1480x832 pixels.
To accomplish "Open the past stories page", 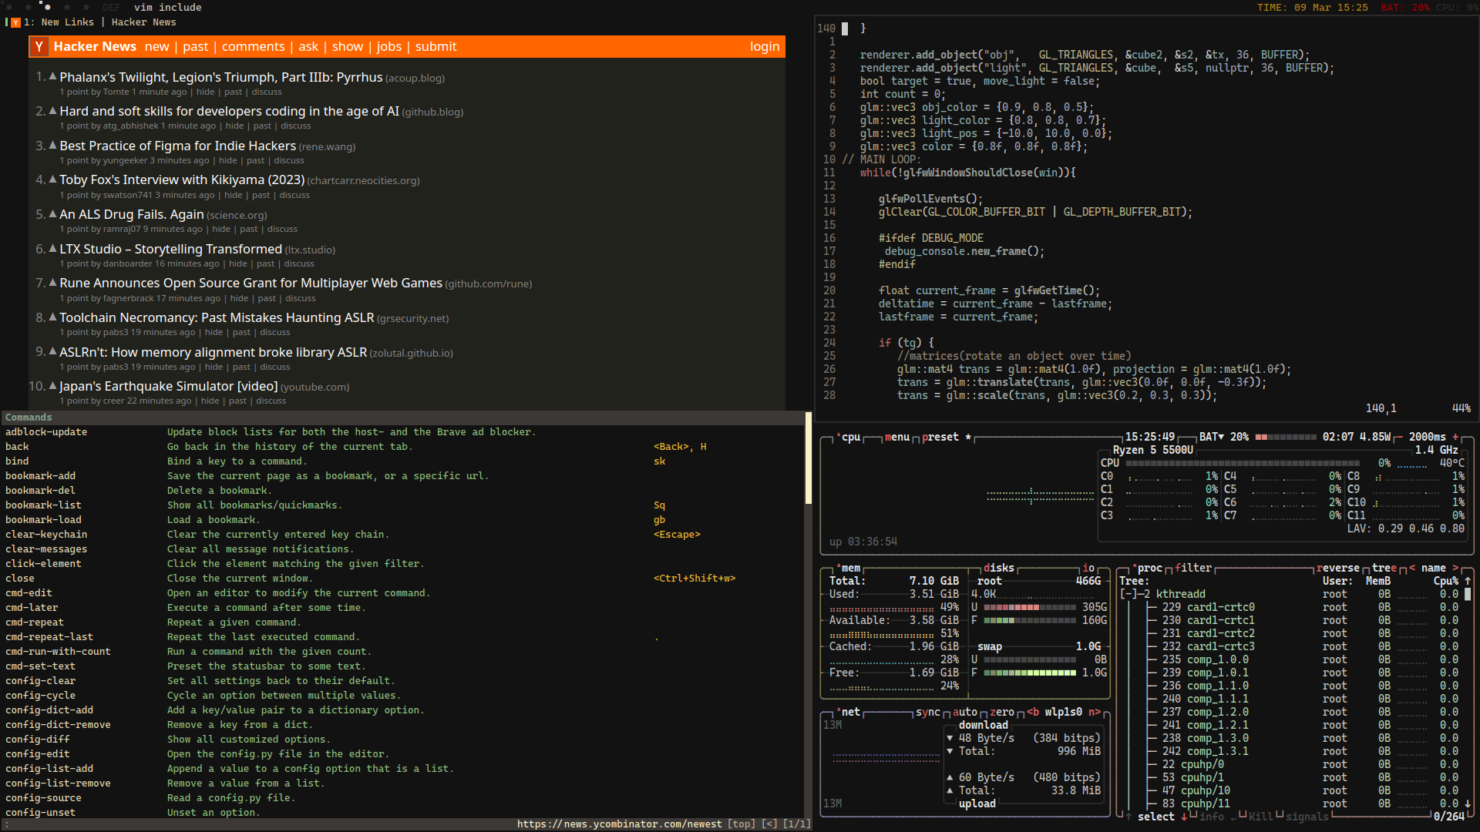I will coord(195,46).
